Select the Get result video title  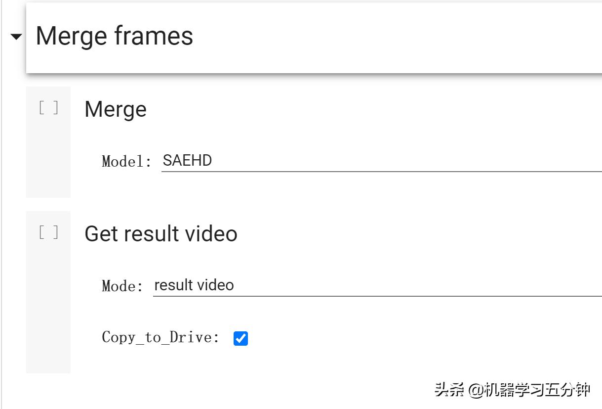(161, 233)
